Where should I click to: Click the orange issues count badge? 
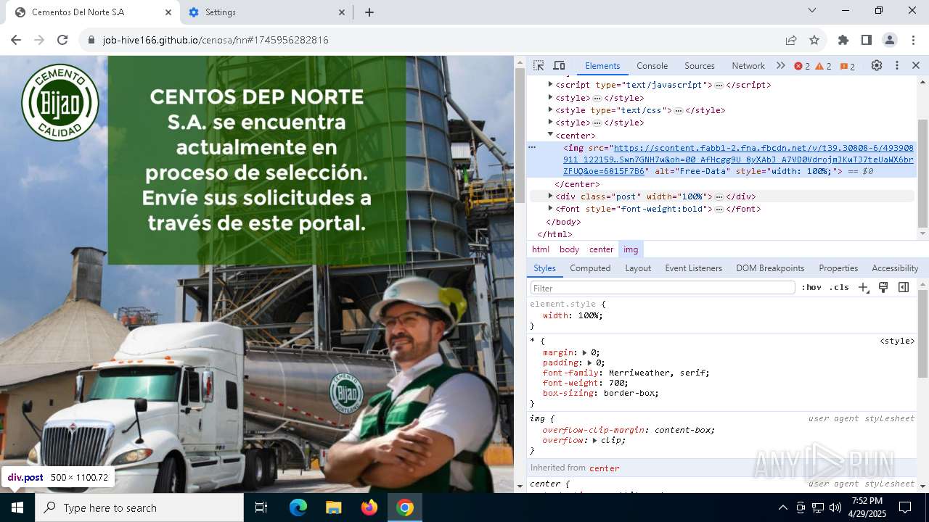848,66
